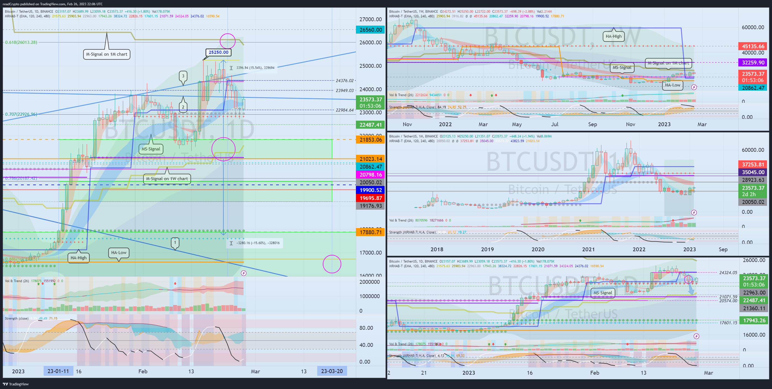The width and height of the screenshot is (772, 389).
Task: Open the TradingView logo at bottom left
Action: point(16,384)
